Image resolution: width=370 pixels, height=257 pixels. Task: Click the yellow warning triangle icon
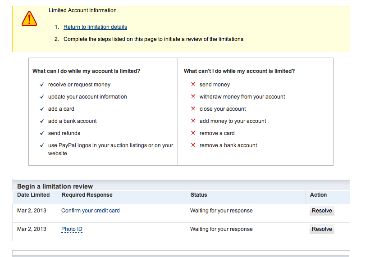point(29,18)
